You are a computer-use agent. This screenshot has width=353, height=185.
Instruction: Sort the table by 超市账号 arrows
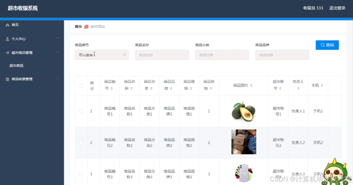(280, 88)
